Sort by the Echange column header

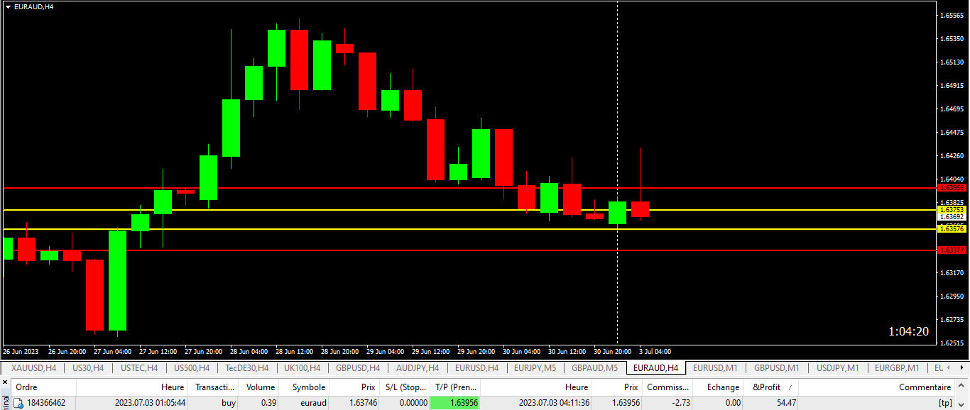pos(719,387)
